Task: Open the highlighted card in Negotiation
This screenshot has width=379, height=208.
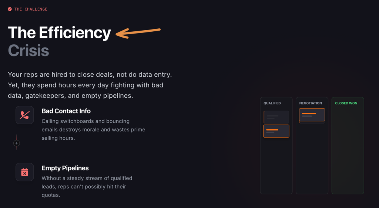Action: pos(312,115)
